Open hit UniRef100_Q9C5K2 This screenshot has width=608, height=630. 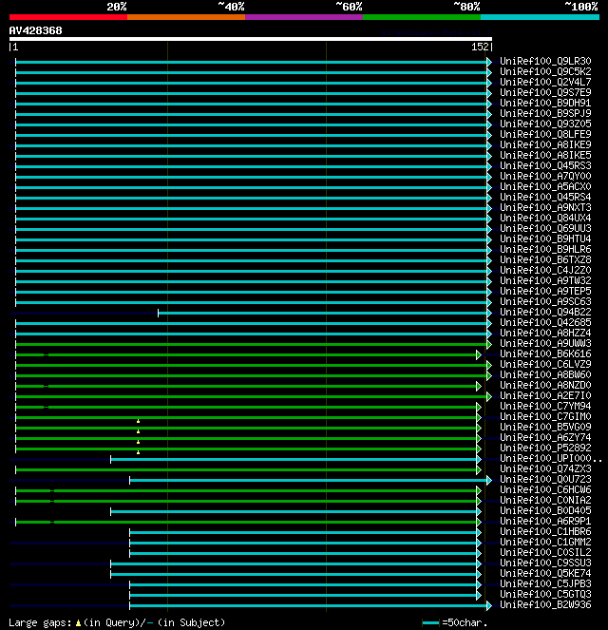pyautogui.click(x=545, y=72)
